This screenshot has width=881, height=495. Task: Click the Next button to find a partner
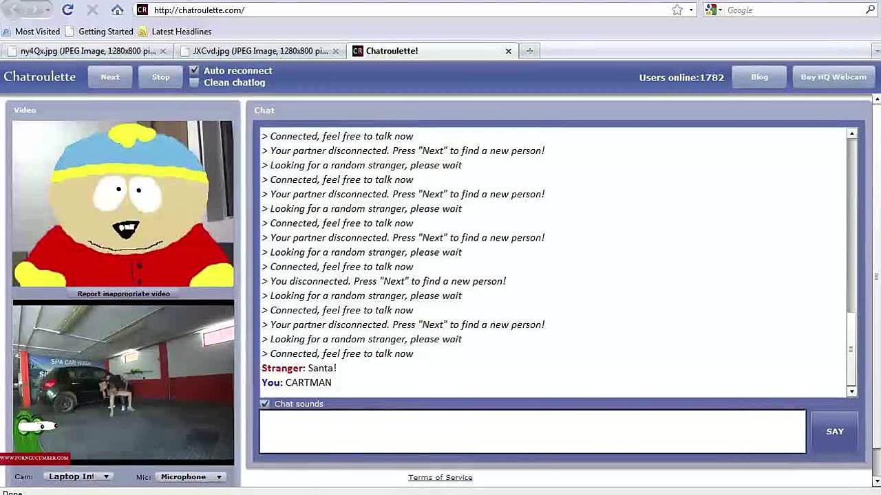(x=110, y=77)
